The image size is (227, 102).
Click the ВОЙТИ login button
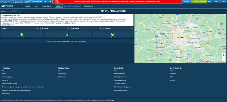186,2
